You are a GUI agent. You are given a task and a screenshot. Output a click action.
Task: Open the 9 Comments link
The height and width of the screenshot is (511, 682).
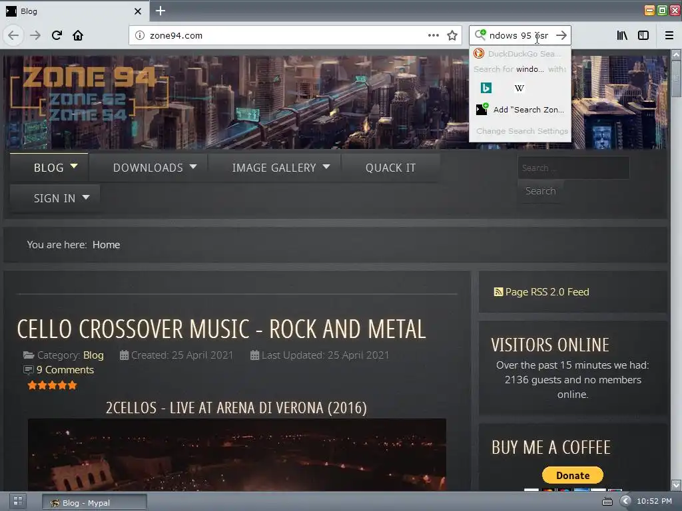(x=65, y=370)
